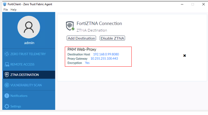Click the ZTNA Destination fingerprint shield icon
Viewport: 208px width, 115px height.
tap(7, 75)
